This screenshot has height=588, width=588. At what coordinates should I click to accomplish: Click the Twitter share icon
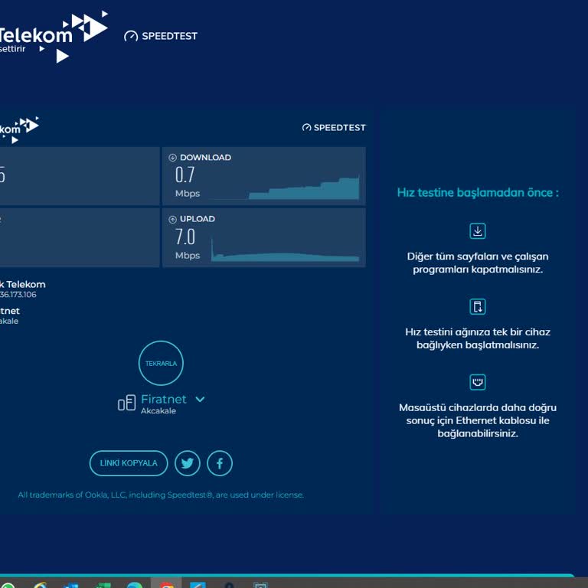(x=187, y=463)
